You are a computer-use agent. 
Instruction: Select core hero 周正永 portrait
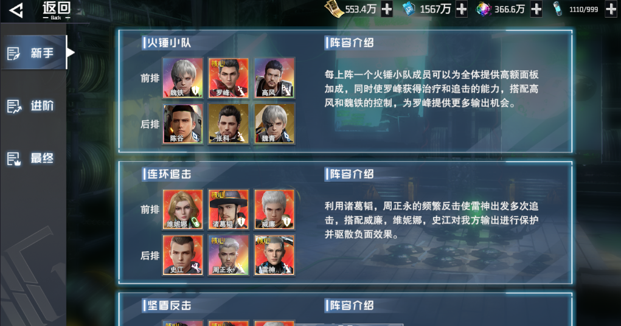click(x=229, y=255)
